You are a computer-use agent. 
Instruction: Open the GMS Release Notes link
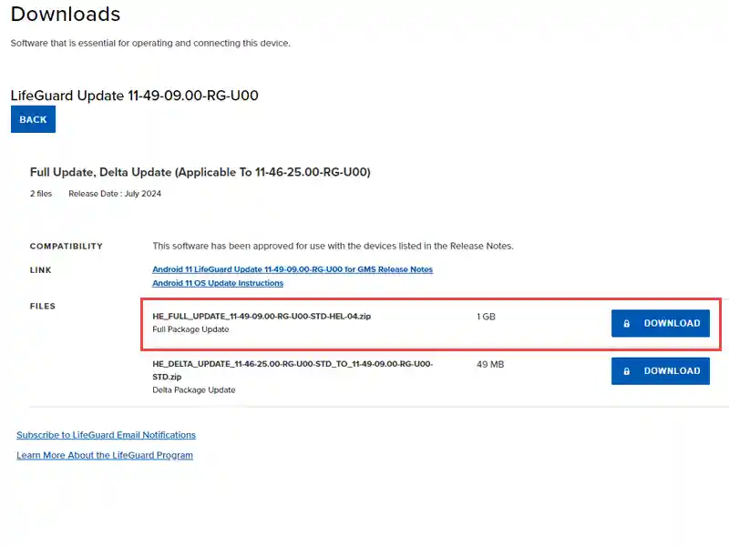[293, 269]
